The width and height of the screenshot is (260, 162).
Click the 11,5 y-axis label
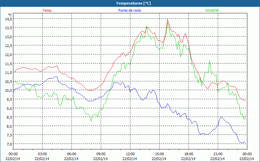tap(8, 64)
